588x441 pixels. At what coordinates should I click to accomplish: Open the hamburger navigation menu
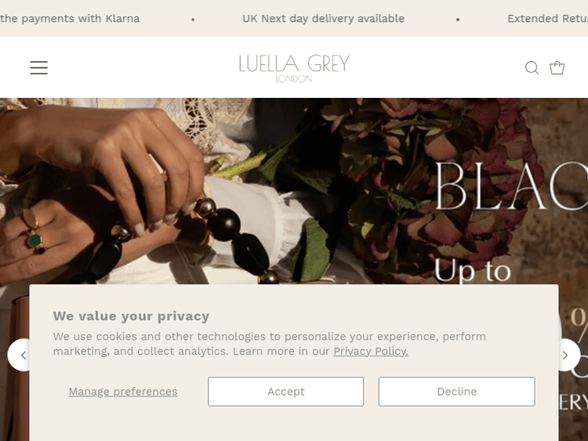pos(39,68)
